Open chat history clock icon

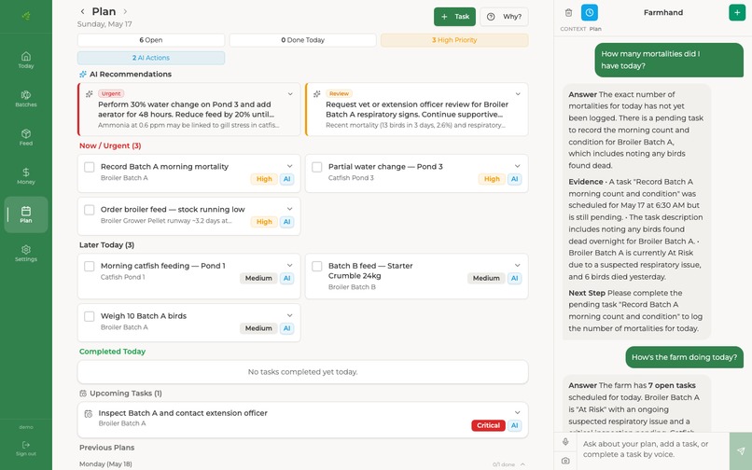pos(590,12)
